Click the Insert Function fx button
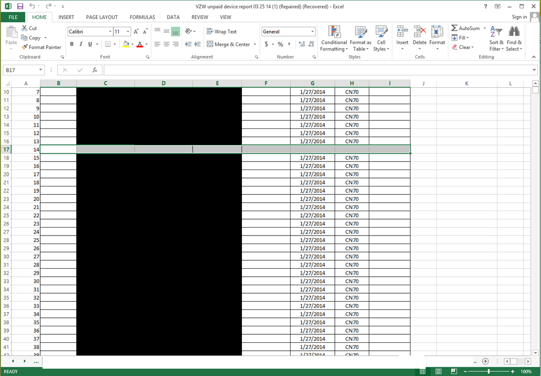541x376 pixels. click(x=95, y=70)
